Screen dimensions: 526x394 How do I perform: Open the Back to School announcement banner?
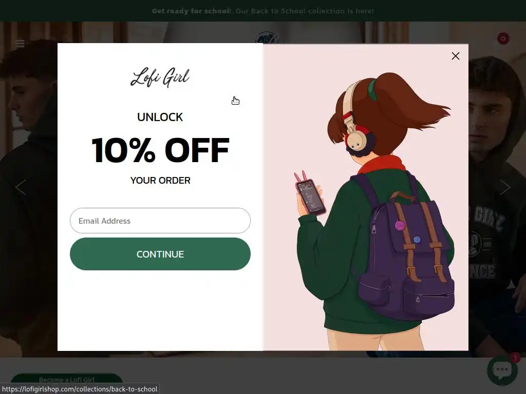pyautogui.click(x=262, y=11)
